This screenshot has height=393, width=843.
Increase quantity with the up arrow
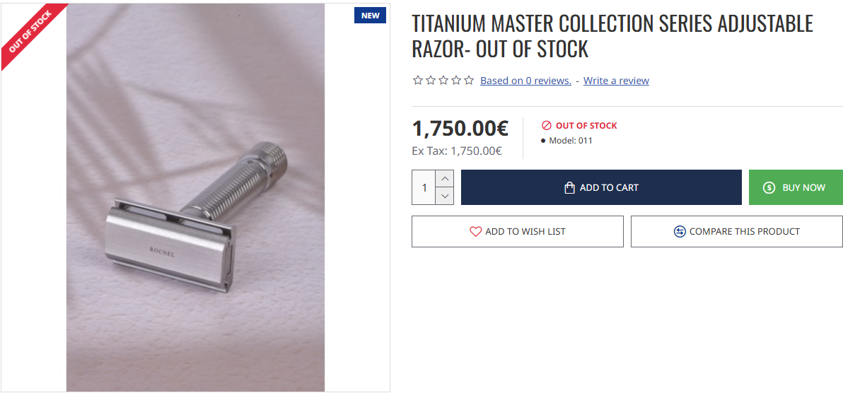(445, 179)
